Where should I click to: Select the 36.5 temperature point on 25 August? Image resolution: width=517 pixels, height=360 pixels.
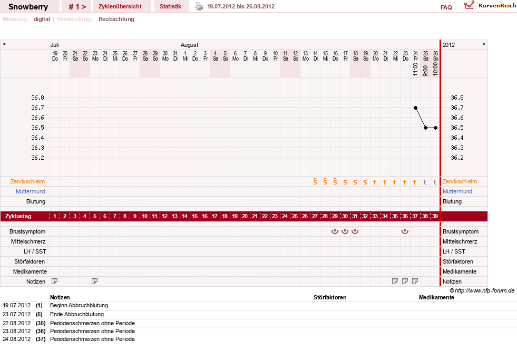tap(426, 128)
